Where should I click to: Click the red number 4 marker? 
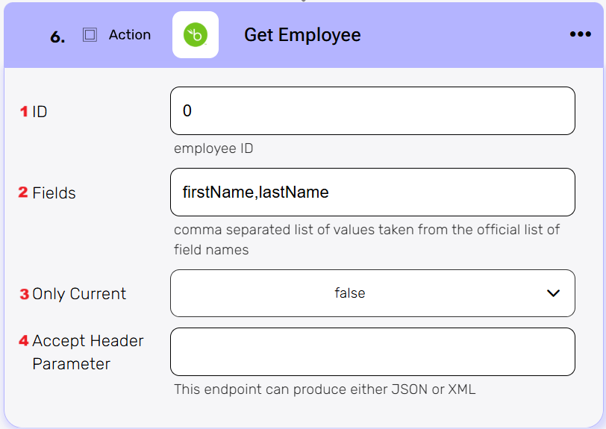[x=24, y=341]
